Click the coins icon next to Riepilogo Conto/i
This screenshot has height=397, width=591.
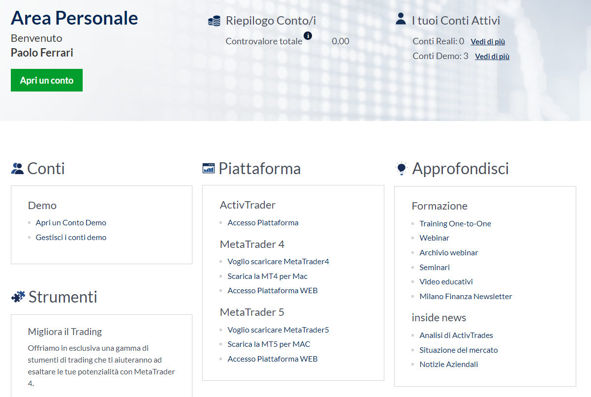click(x=214, y=21)
